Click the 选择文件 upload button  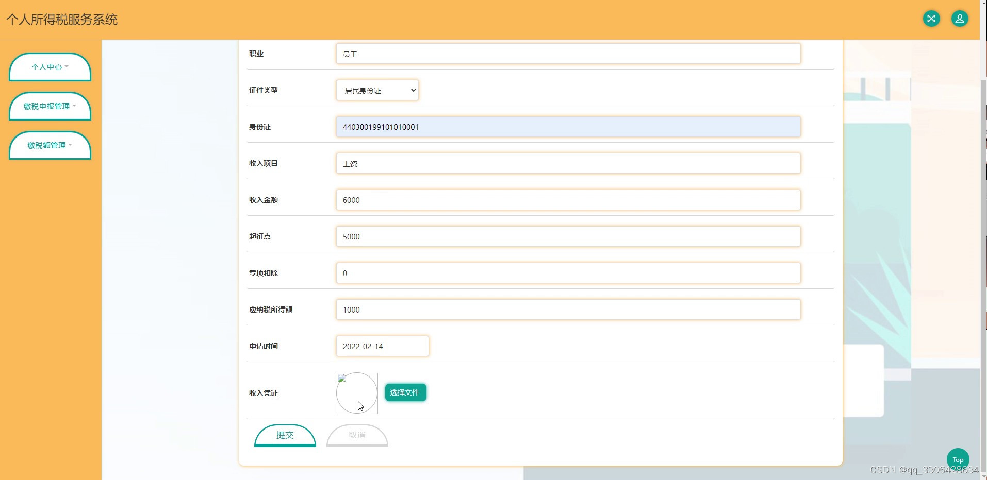pyautogui.click(x=405, y=392)
